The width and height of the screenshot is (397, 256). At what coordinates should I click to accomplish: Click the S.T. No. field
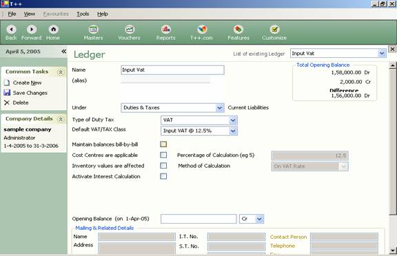pyautogui.click(x=236, y=246)
